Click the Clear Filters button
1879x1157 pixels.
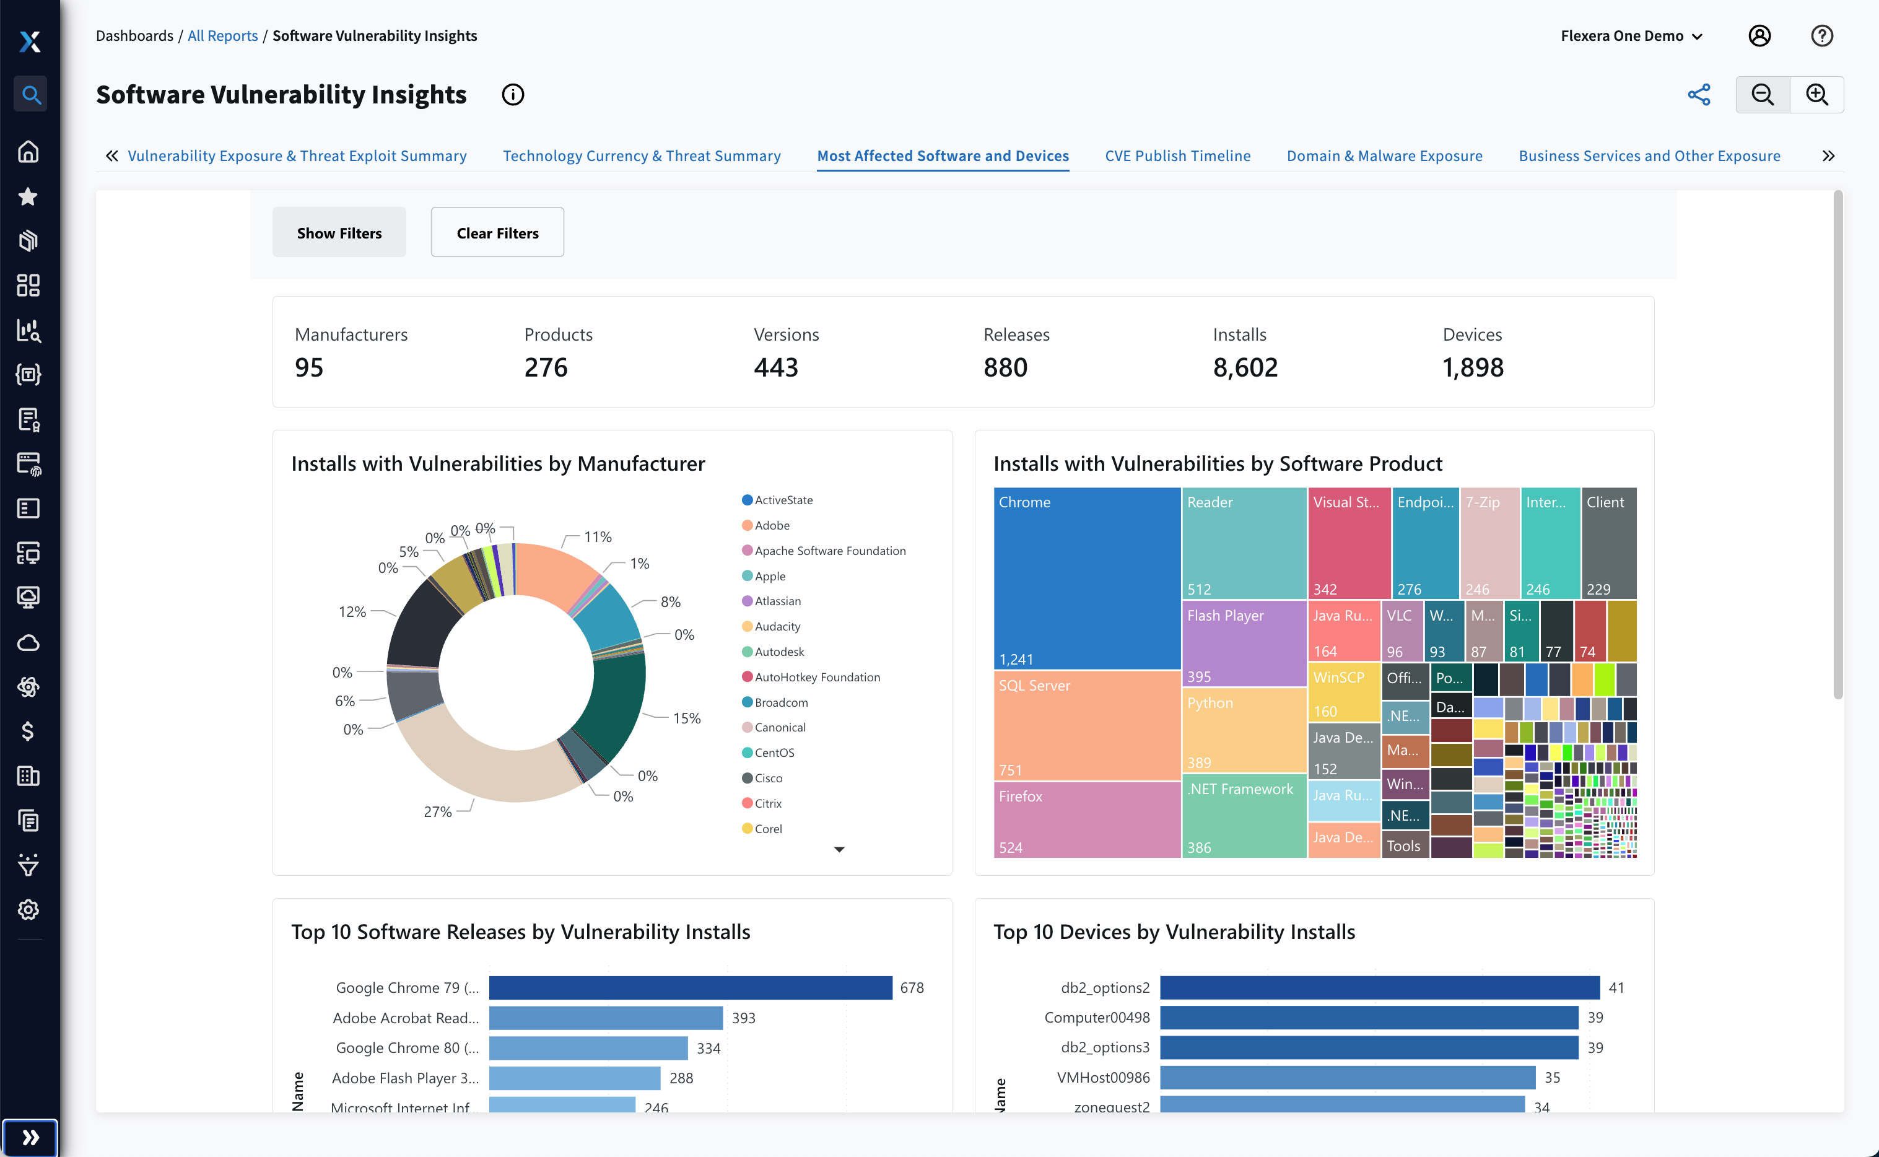pyautogui.click(x=497, y=232)
